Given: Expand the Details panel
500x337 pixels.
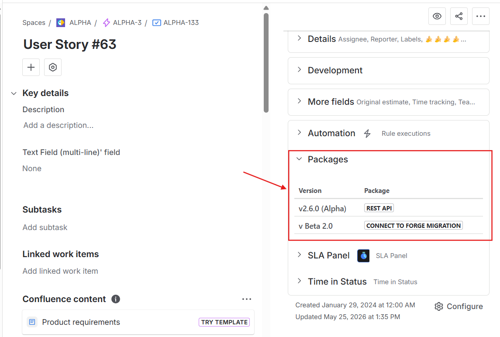Looking at the screenshot, I should [x=299, y=38].
